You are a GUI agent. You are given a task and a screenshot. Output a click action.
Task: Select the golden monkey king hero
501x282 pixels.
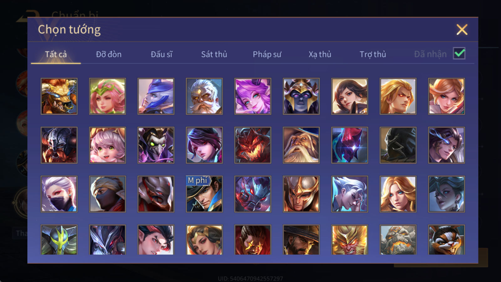point(349,240)
